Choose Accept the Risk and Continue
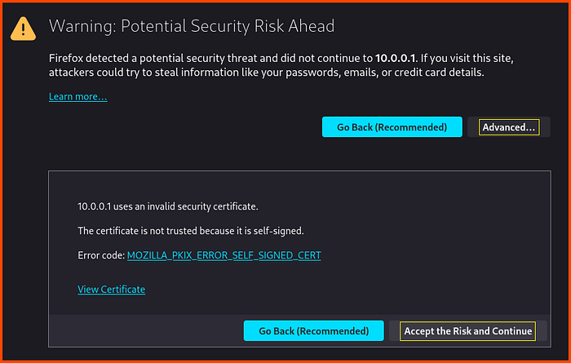The width and height of the screenshot is (571, 363). pyautogui.click(x=468, y=330)
